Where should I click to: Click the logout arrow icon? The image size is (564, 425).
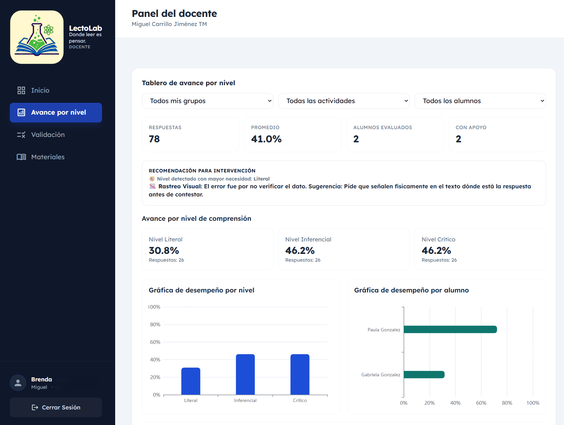pos(35,407)
